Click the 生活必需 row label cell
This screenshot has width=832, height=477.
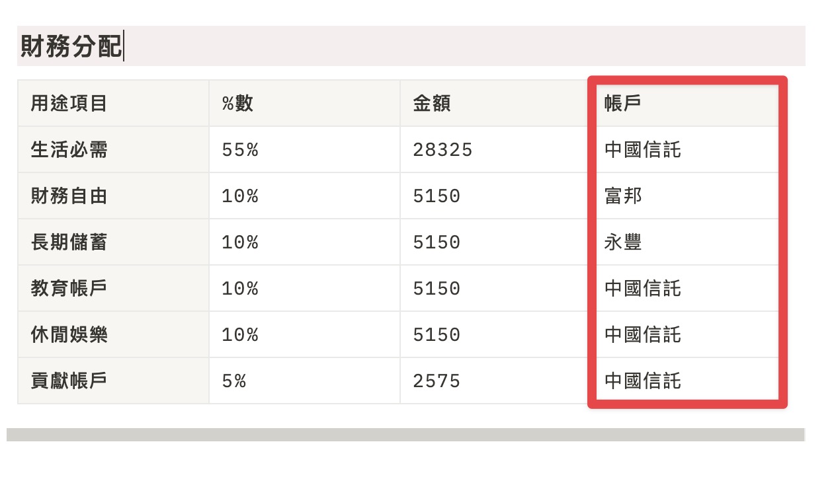click(113, 149)
